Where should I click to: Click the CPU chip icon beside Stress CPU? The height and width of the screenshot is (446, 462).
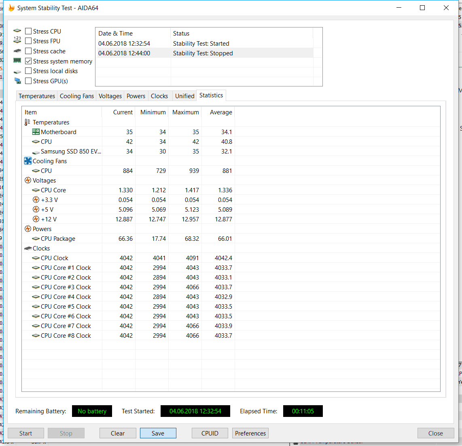(x=17, y=31)
